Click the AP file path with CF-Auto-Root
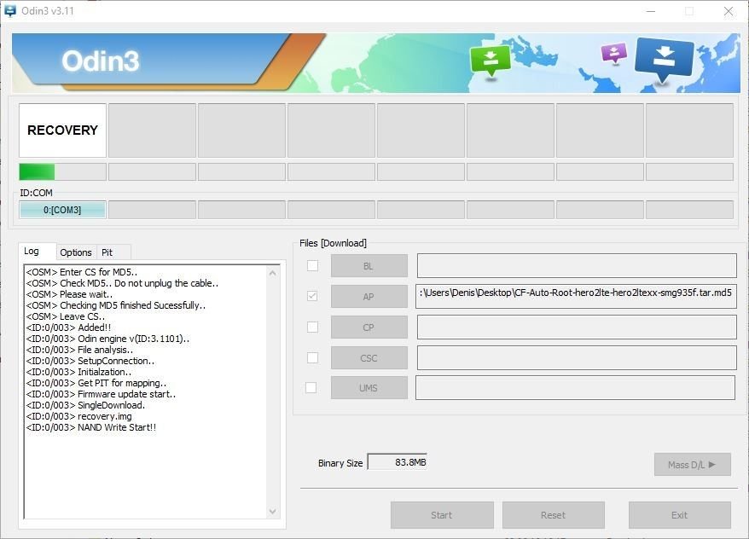 tap(576, 297)
